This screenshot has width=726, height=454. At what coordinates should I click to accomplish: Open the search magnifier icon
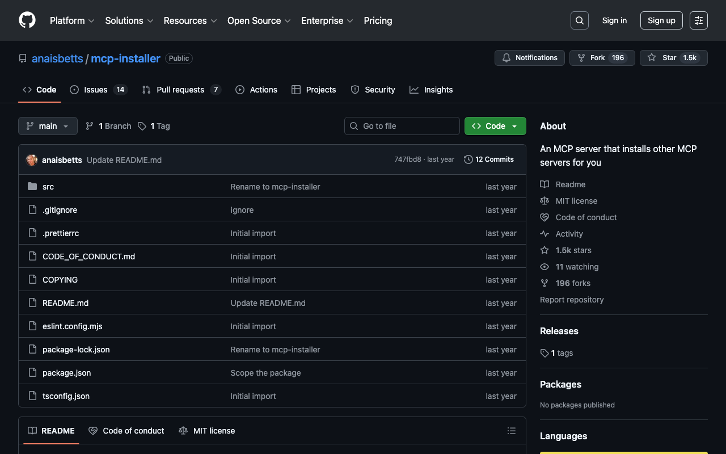coord(579,20)
